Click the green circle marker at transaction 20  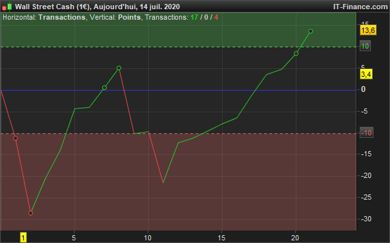(296, 54)
